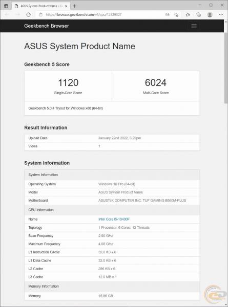Click the Geekbench 5 Score heading
The width and height of the screenshot is (228, 307).
47,64
